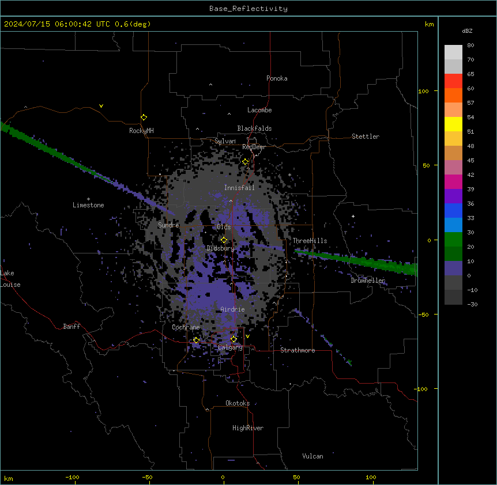The width and height of the screenshot is (497, 485).
Task: Click the white plus marker north of Drumheller
Action: (353, 216)
